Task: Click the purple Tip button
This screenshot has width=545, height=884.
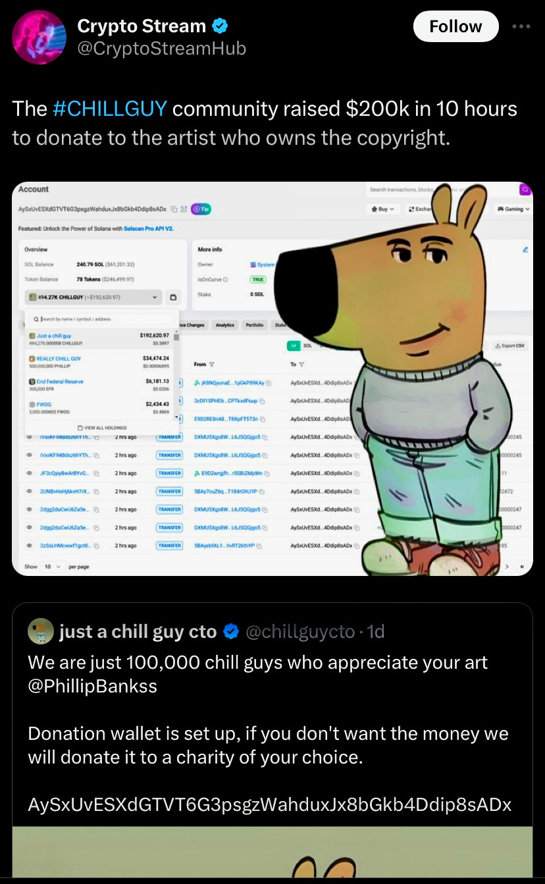Action: coord(201,209)
